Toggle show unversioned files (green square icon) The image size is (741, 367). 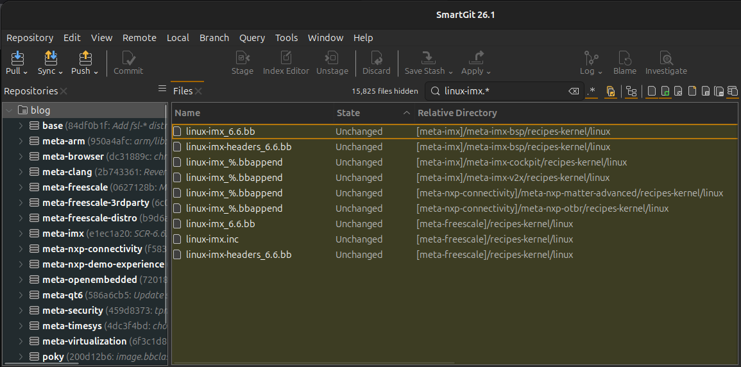(665, 91)
